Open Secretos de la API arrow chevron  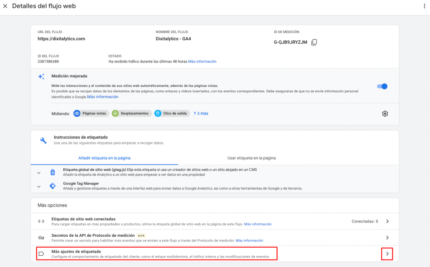click(x=387, y=238)
